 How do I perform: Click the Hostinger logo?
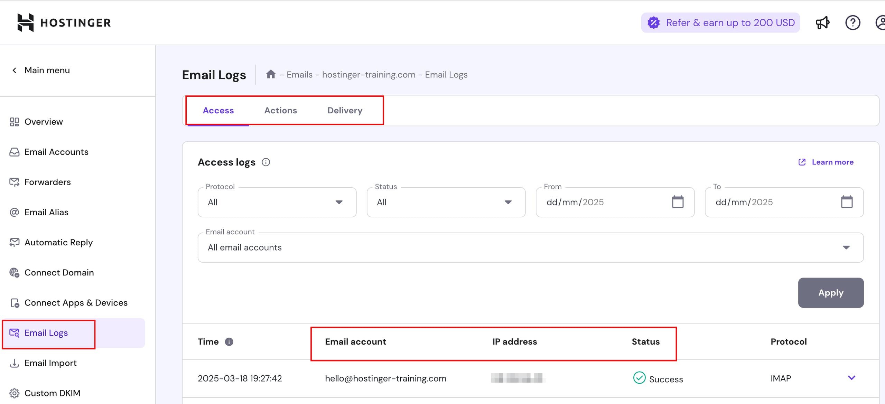tap(64, 22)
